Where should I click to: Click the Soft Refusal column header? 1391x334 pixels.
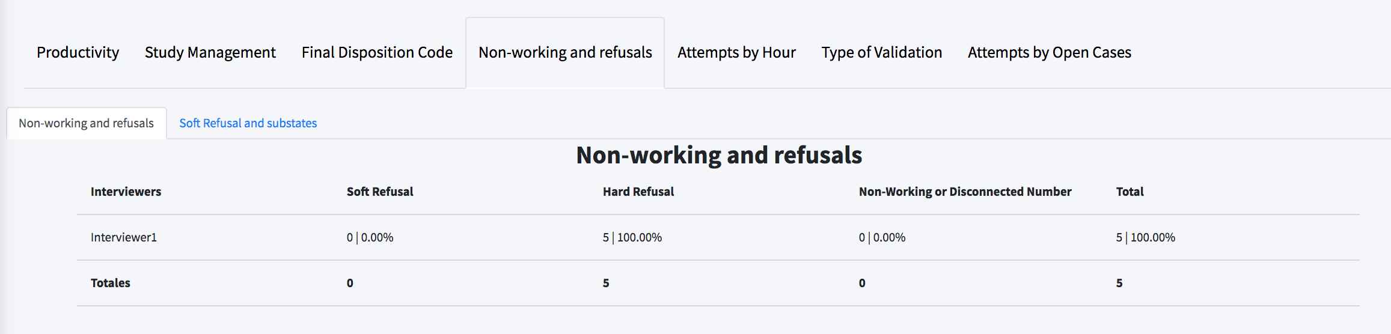380,192
